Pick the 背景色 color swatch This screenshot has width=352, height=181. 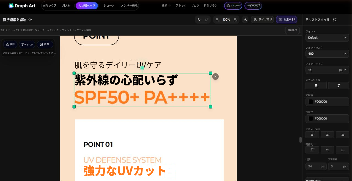point(311,119)
